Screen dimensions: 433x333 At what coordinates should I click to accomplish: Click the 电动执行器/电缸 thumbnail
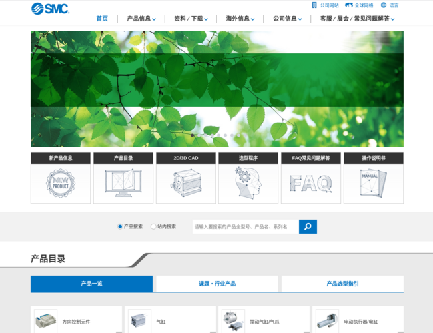[327, 321]
